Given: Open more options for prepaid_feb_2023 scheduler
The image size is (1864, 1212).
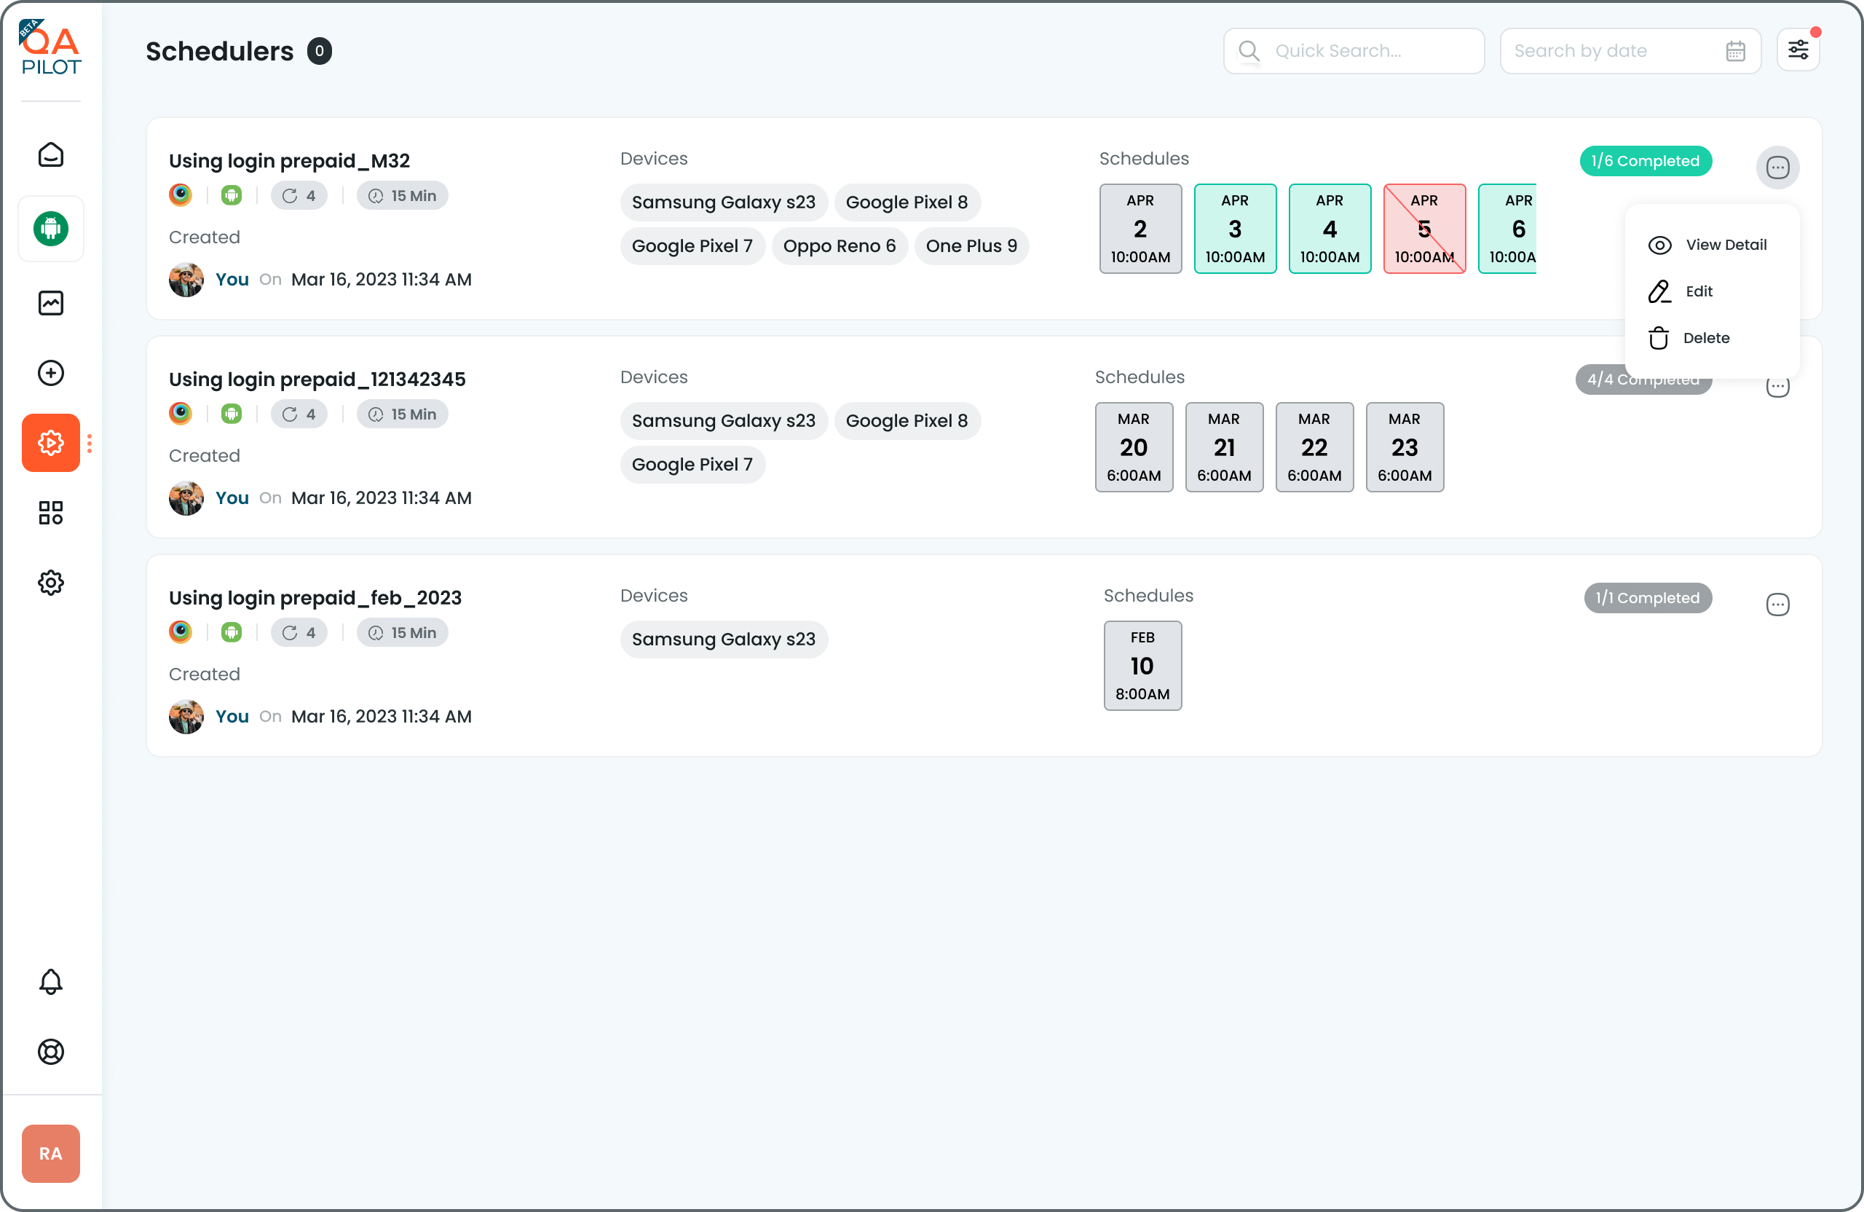Looking at the screenshot, I should coord(1777,605).
